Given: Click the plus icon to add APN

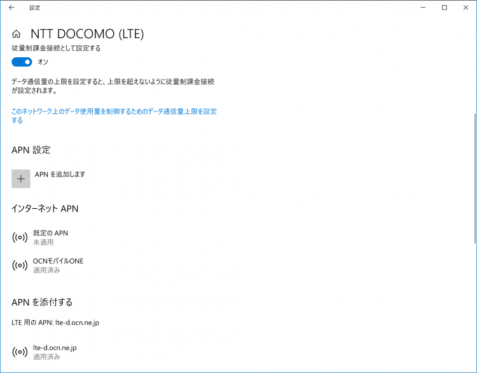Looking at the screenshot, I should [x=21, y=179].
